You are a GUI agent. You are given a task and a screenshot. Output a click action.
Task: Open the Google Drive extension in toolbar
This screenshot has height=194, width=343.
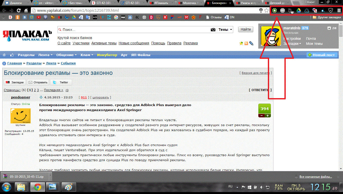pyautogui.click(x=299, y=11)
